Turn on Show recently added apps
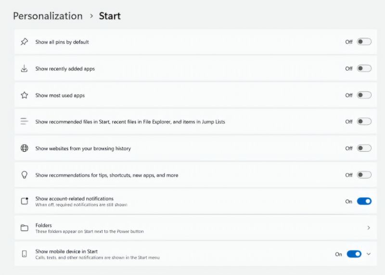This screenshot has width=385, height=275. pyautogui.click(x=364, y=69)
